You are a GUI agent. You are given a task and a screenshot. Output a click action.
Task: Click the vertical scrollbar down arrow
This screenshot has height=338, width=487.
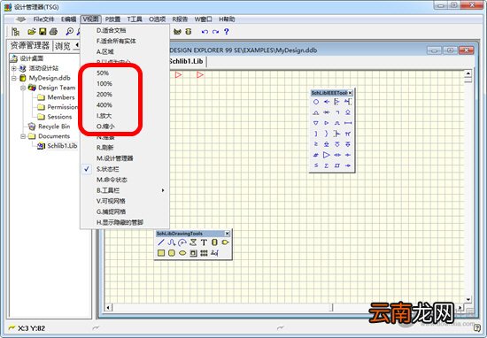click(468, 299)
